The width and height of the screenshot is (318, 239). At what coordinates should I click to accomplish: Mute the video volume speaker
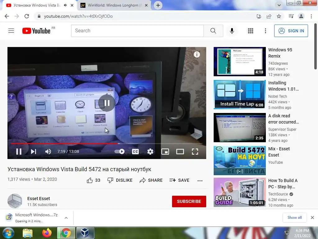[x=48, y=152]
